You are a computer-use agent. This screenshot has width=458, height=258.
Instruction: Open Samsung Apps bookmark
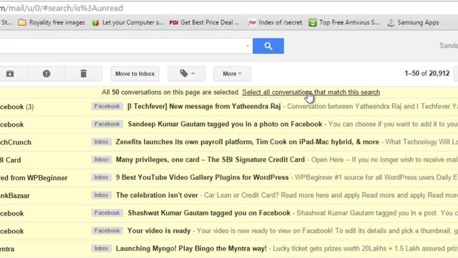point(413,22)
